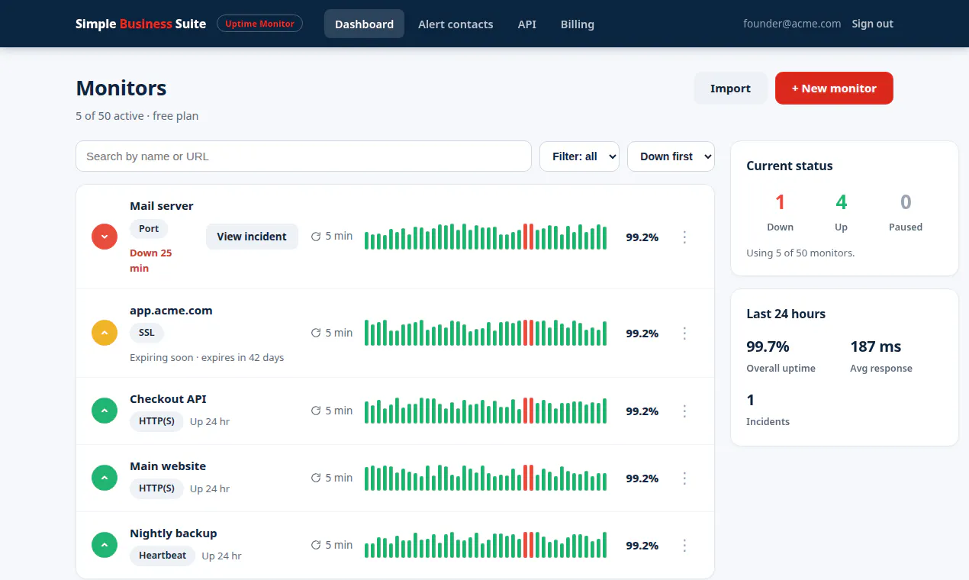969x580 pixels.
Task: Open the Nightly backup monitor name
Action: click(173, 533)
